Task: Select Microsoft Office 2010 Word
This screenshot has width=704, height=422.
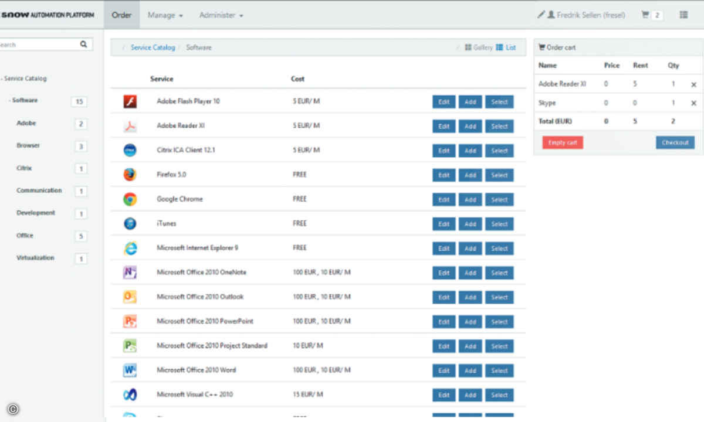Action: 499,370
